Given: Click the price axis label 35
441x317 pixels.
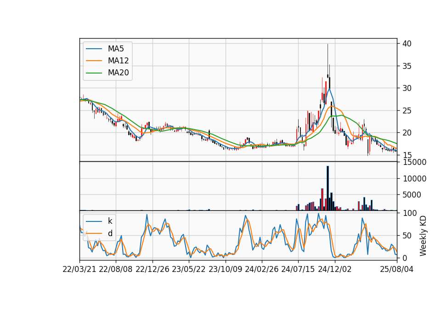Looking at the screenshot, I should [x=407, y=66].
